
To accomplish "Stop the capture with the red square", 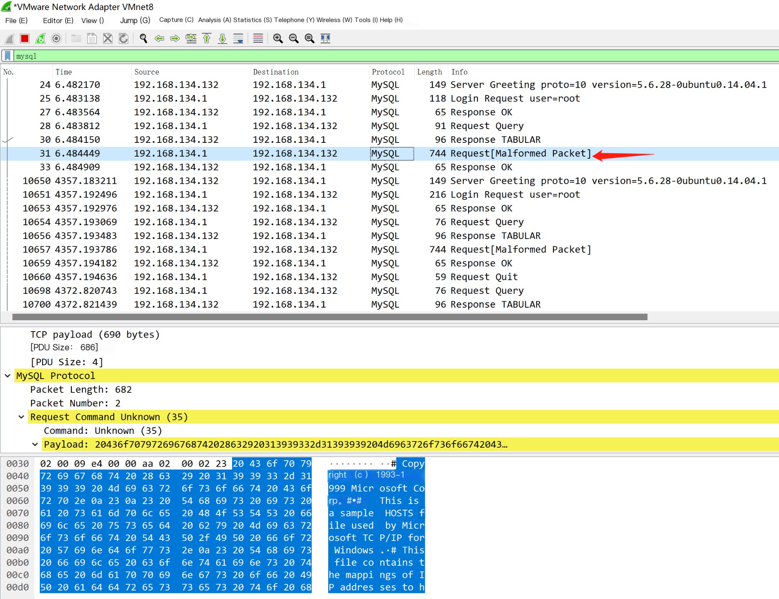I will pyautogui.click(x=25, y=39).
